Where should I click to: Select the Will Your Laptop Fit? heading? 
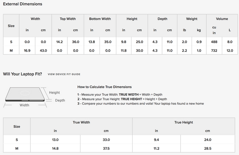click(x=22, y=74)
